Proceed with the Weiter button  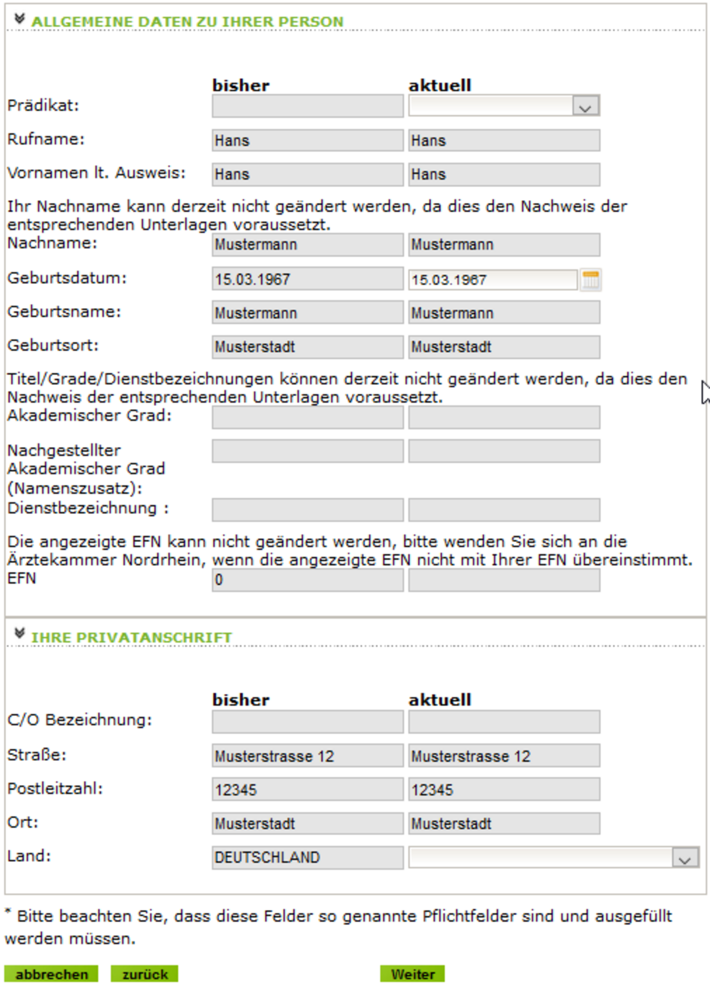pyautogui.click(x=412, y=974)
